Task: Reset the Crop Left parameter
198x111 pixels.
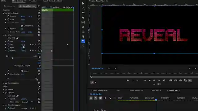Action: tap(39, 41)
